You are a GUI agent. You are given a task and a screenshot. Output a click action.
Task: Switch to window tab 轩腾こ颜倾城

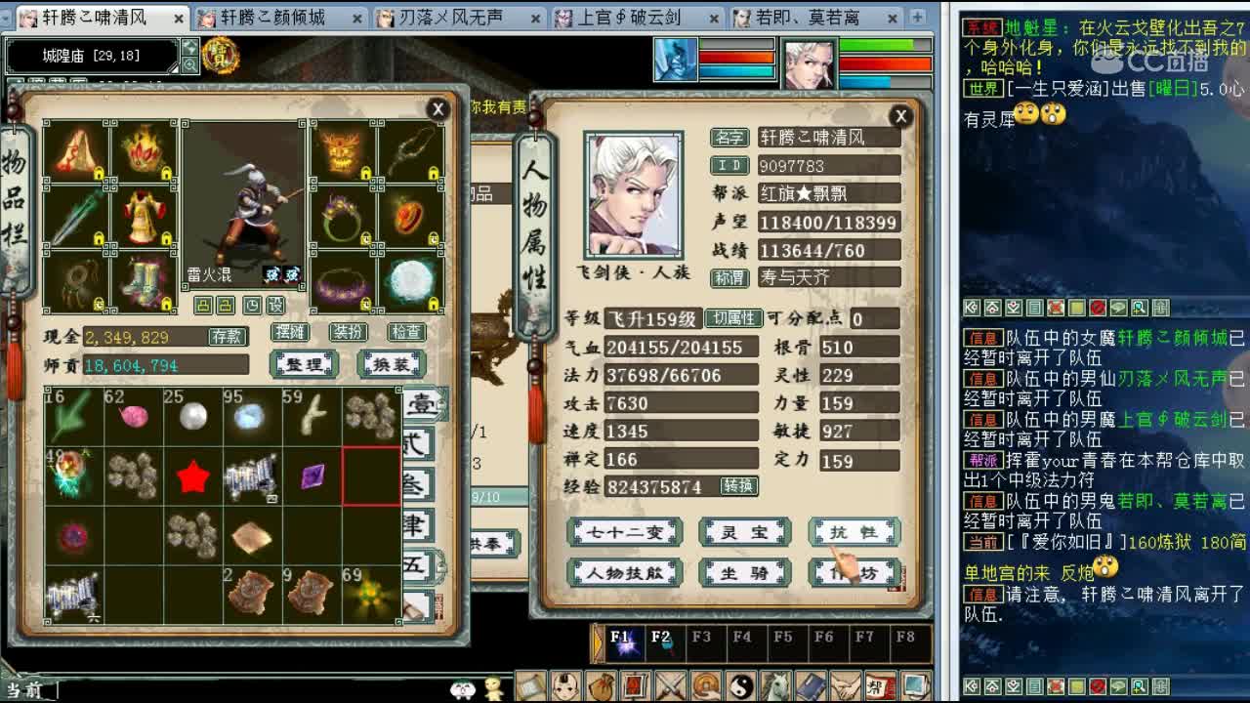pos(280,17)
